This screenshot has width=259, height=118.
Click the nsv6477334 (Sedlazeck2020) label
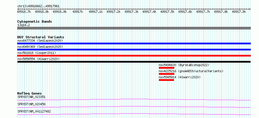pos(40,41)
